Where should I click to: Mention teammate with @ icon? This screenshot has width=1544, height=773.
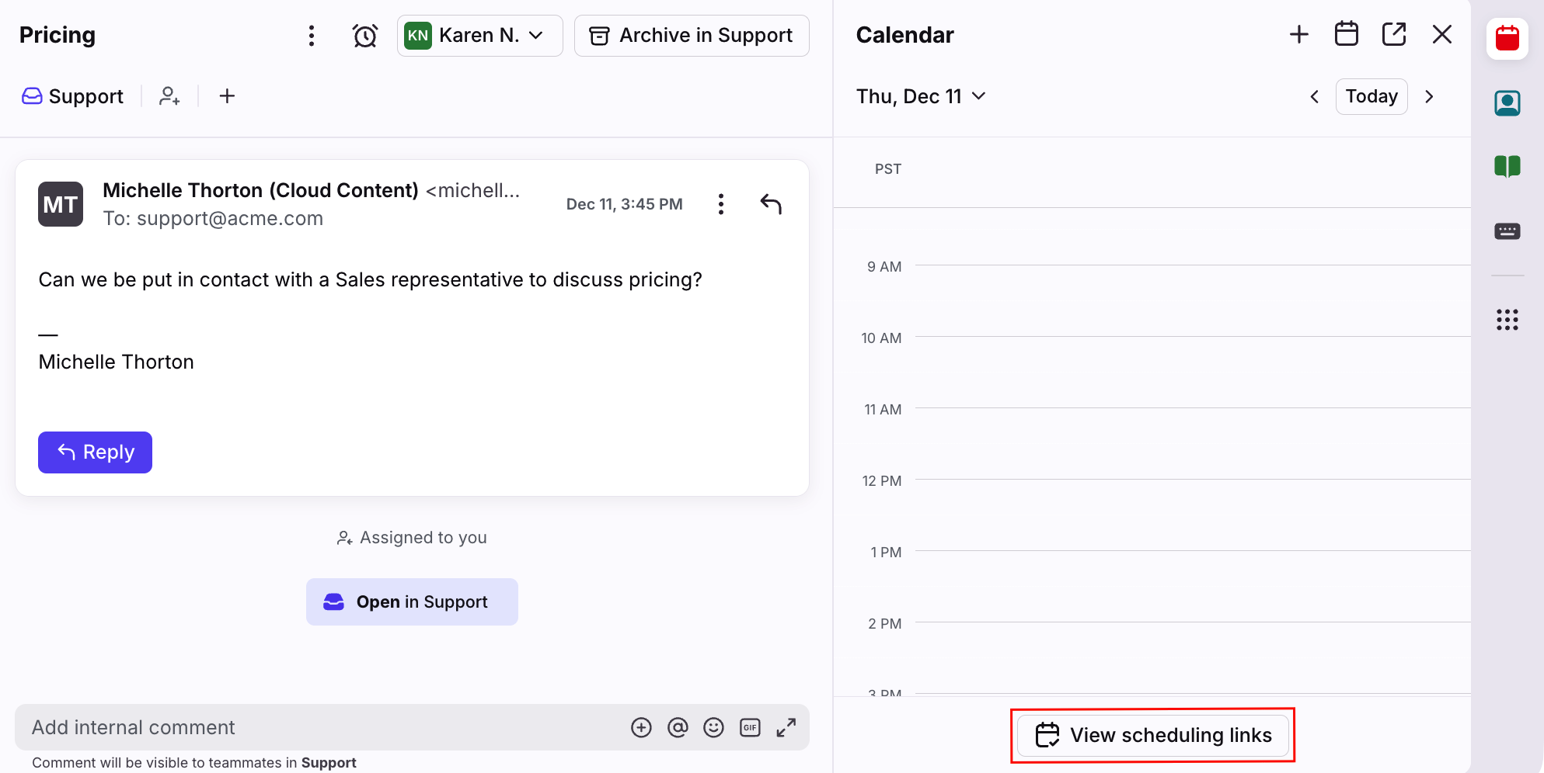[678, 727]
